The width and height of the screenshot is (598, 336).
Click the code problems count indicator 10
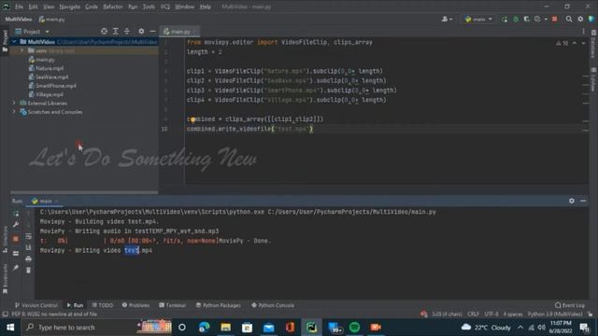coord(562,43)
